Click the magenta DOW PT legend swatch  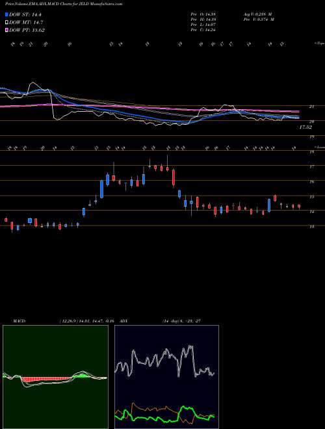coord(6,30)
